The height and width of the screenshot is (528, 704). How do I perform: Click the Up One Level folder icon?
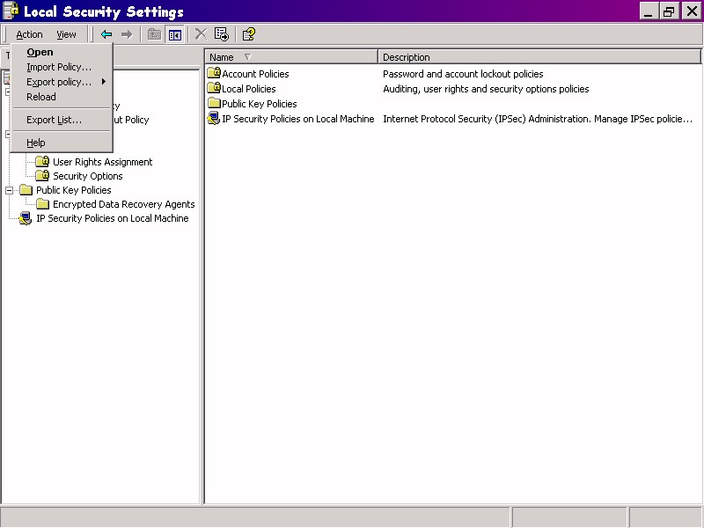point(155,34)
